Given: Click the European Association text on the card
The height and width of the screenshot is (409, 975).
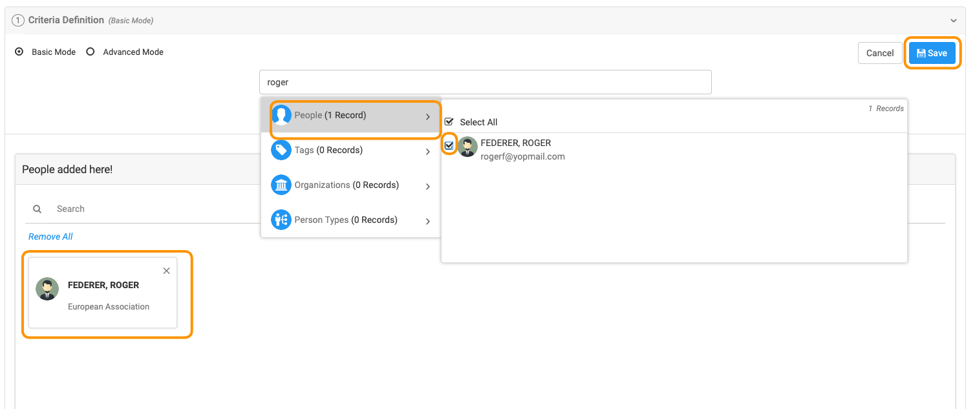Looking at the screenshot, I should click(109, 307).
